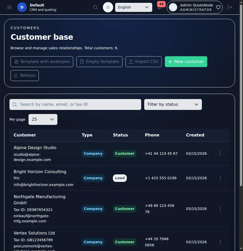Image resolution: width=243 pixels, height=251 pixels.
Task: Open the actions menu for Vertex Solutions Ltd
Action: point(220,242)
